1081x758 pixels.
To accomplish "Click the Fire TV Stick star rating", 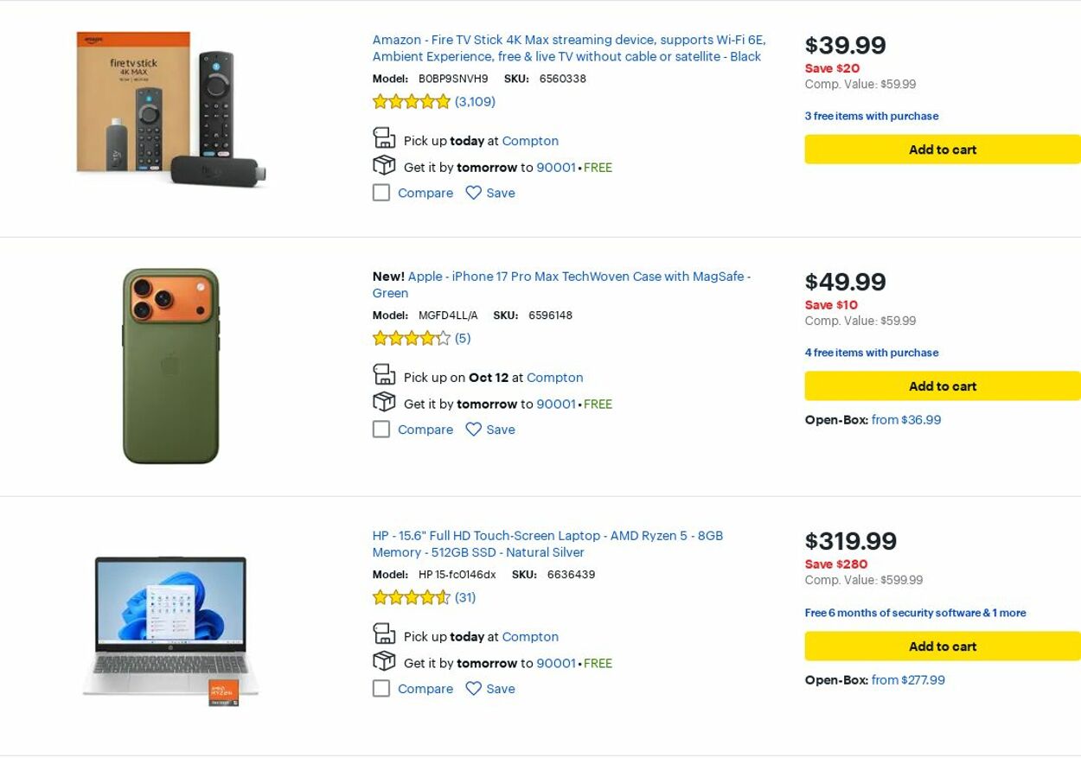I will 412,102.
